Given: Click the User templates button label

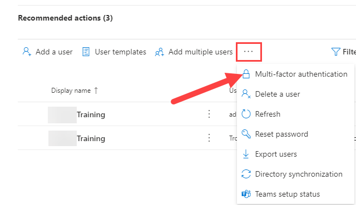Looking at the screenshot, I should tap(120, 52).
